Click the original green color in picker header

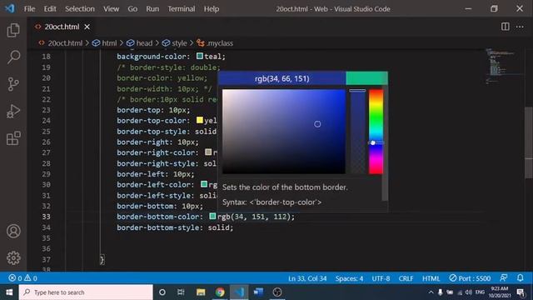tap(366, 78)
